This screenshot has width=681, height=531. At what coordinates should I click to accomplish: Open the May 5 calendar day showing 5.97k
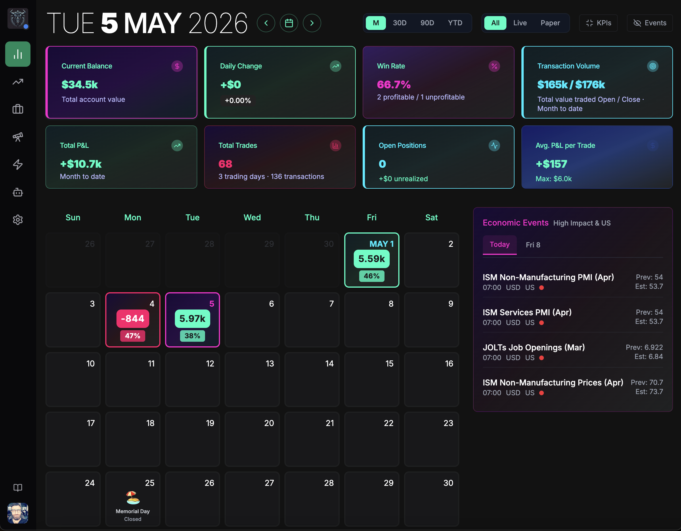(x=192, y=320)
